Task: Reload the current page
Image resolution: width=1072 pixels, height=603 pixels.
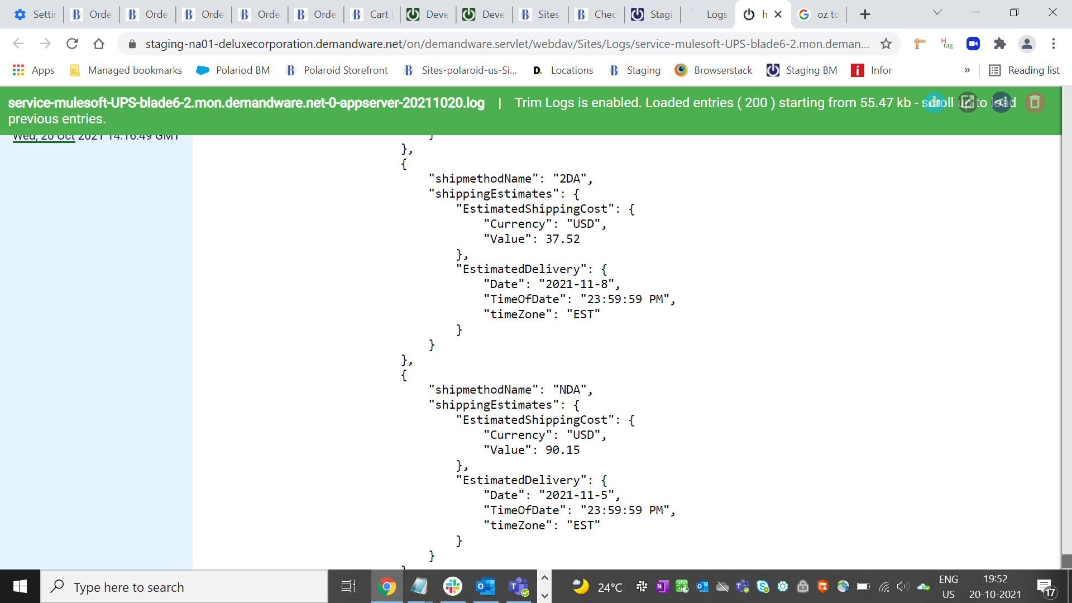Action: click(72, 44)
